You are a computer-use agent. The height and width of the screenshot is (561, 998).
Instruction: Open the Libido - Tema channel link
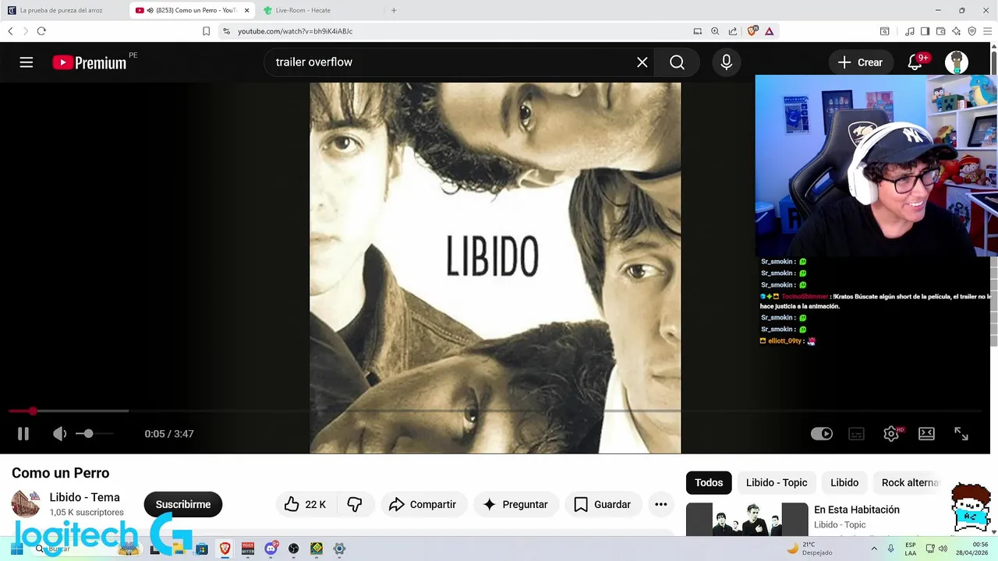coord(84,497)
